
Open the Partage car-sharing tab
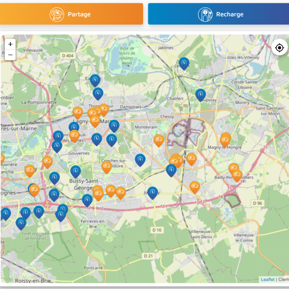tap(71, 14)
